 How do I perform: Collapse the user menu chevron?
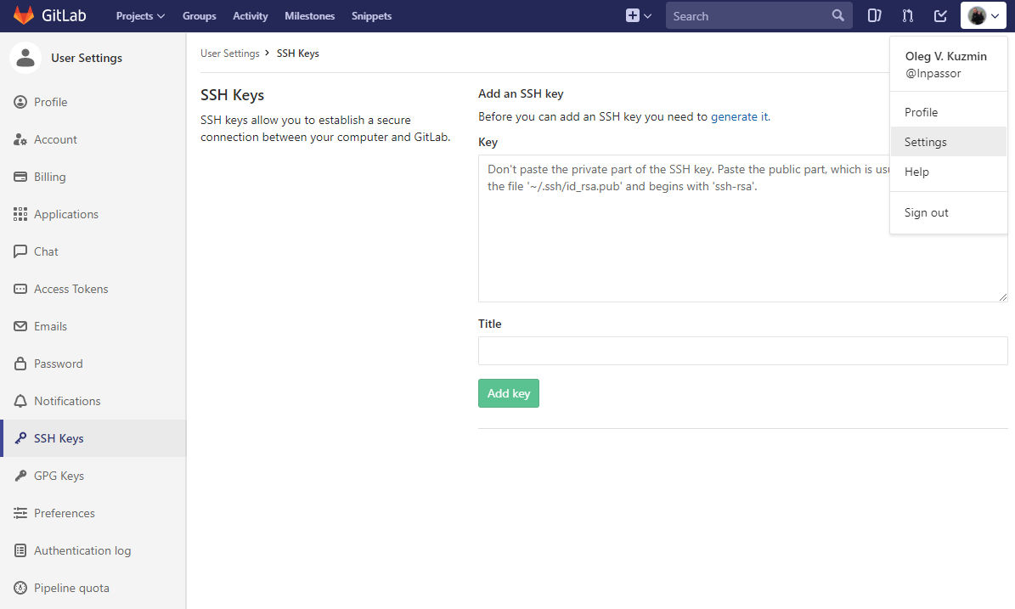[995, 16]
